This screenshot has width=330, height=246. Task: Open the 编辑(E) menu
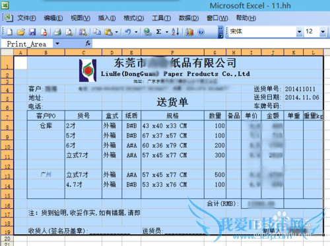[x=53, y=18]
